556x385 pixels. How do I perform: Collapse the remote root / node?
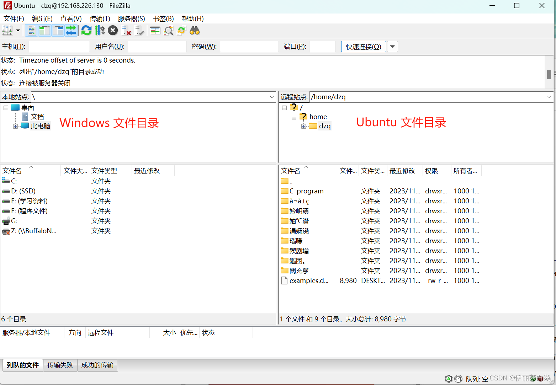pos(284,107)
